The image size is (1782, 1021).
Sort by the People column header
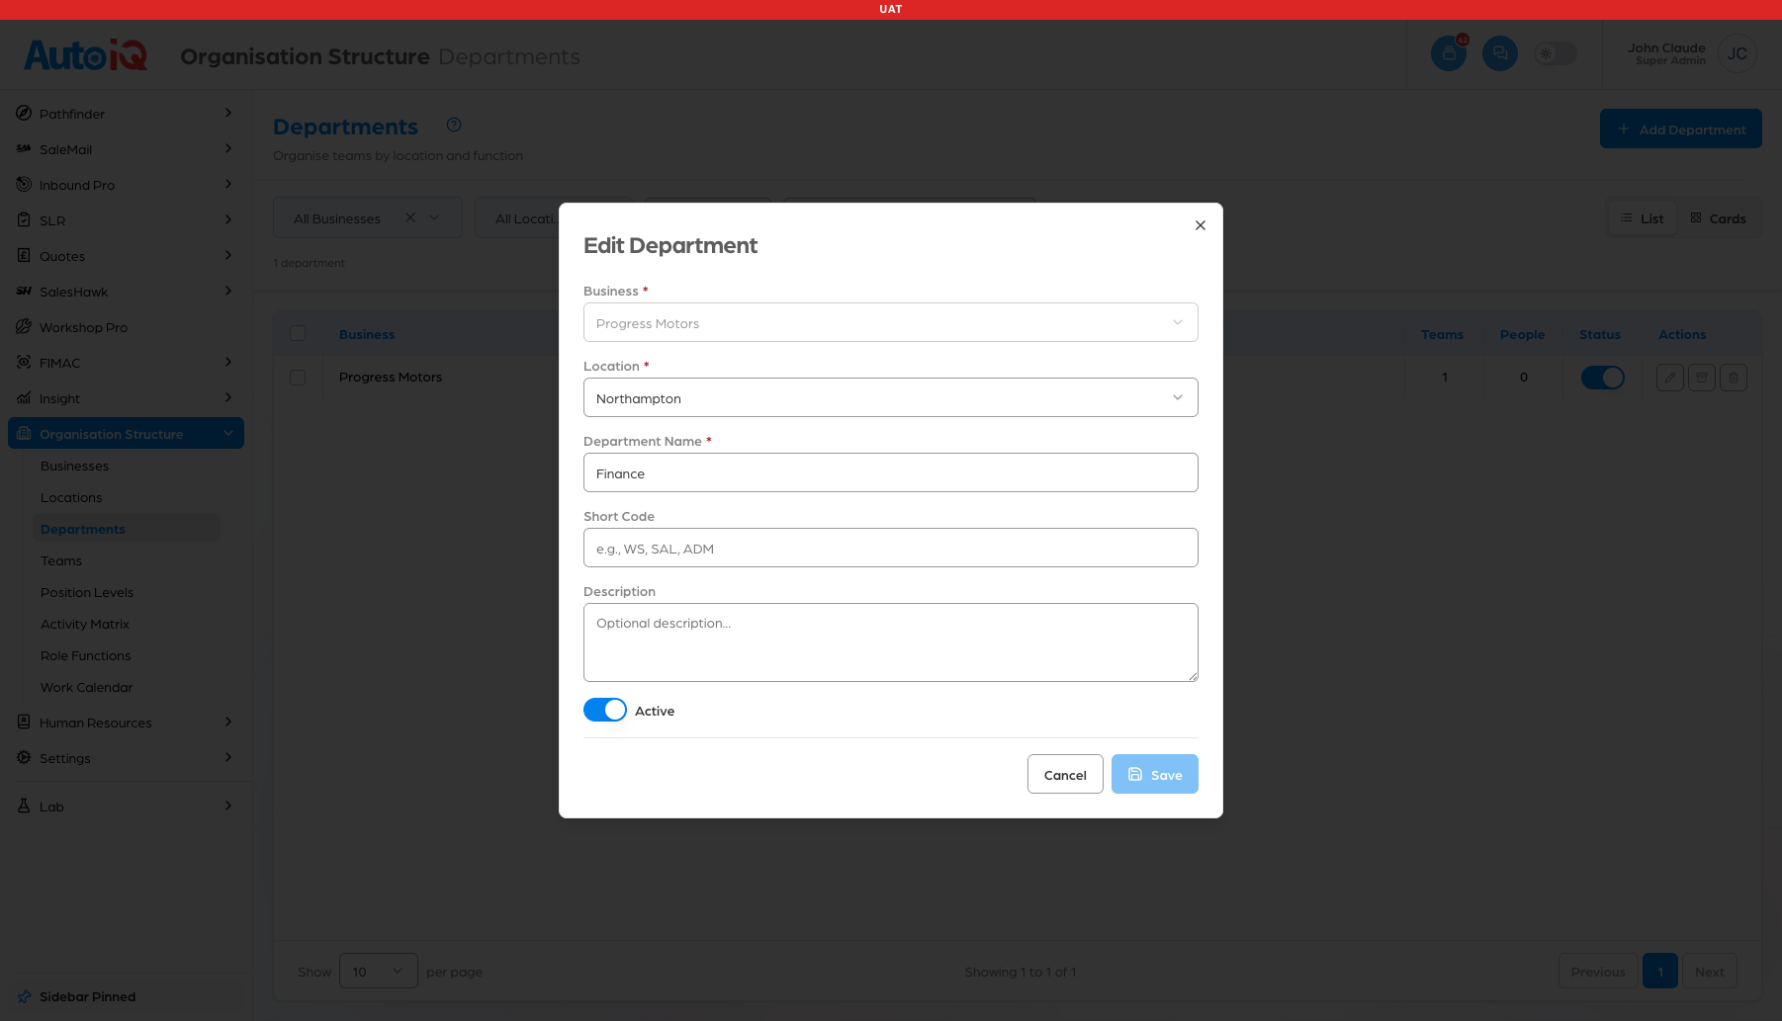point(1522,334)
